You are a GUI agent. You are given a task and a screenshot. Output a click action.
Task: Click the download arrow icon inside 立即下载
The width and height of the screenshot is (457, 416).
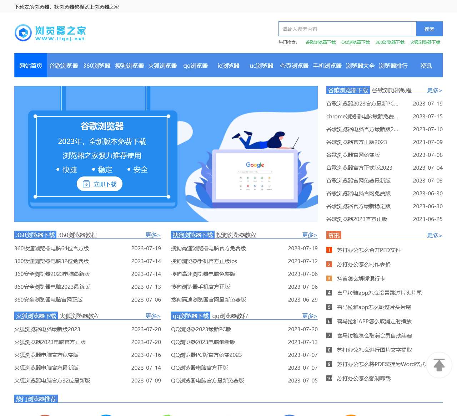pos(86,184)
